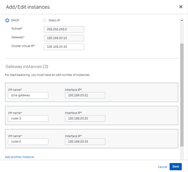
Task: Click the vertical scrollbar thumb
Action: click(182, 95)
